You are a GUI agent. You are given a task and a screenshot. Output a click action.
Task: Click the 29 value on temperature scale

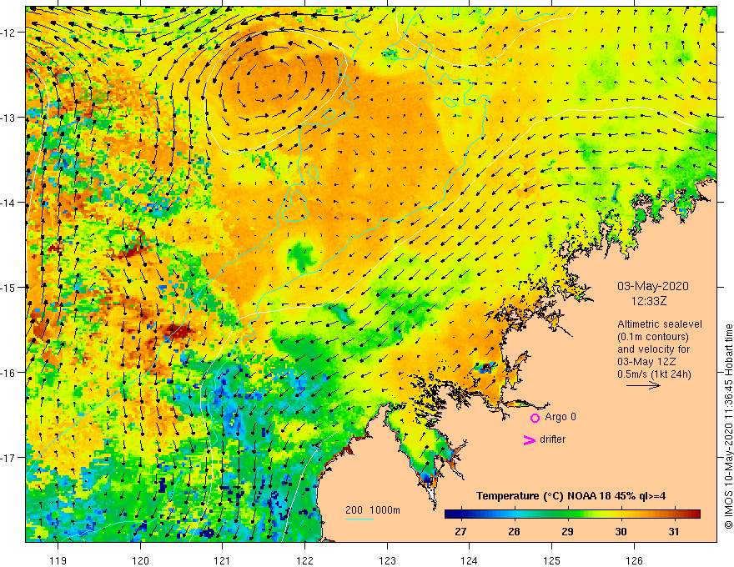click(567, 532)
